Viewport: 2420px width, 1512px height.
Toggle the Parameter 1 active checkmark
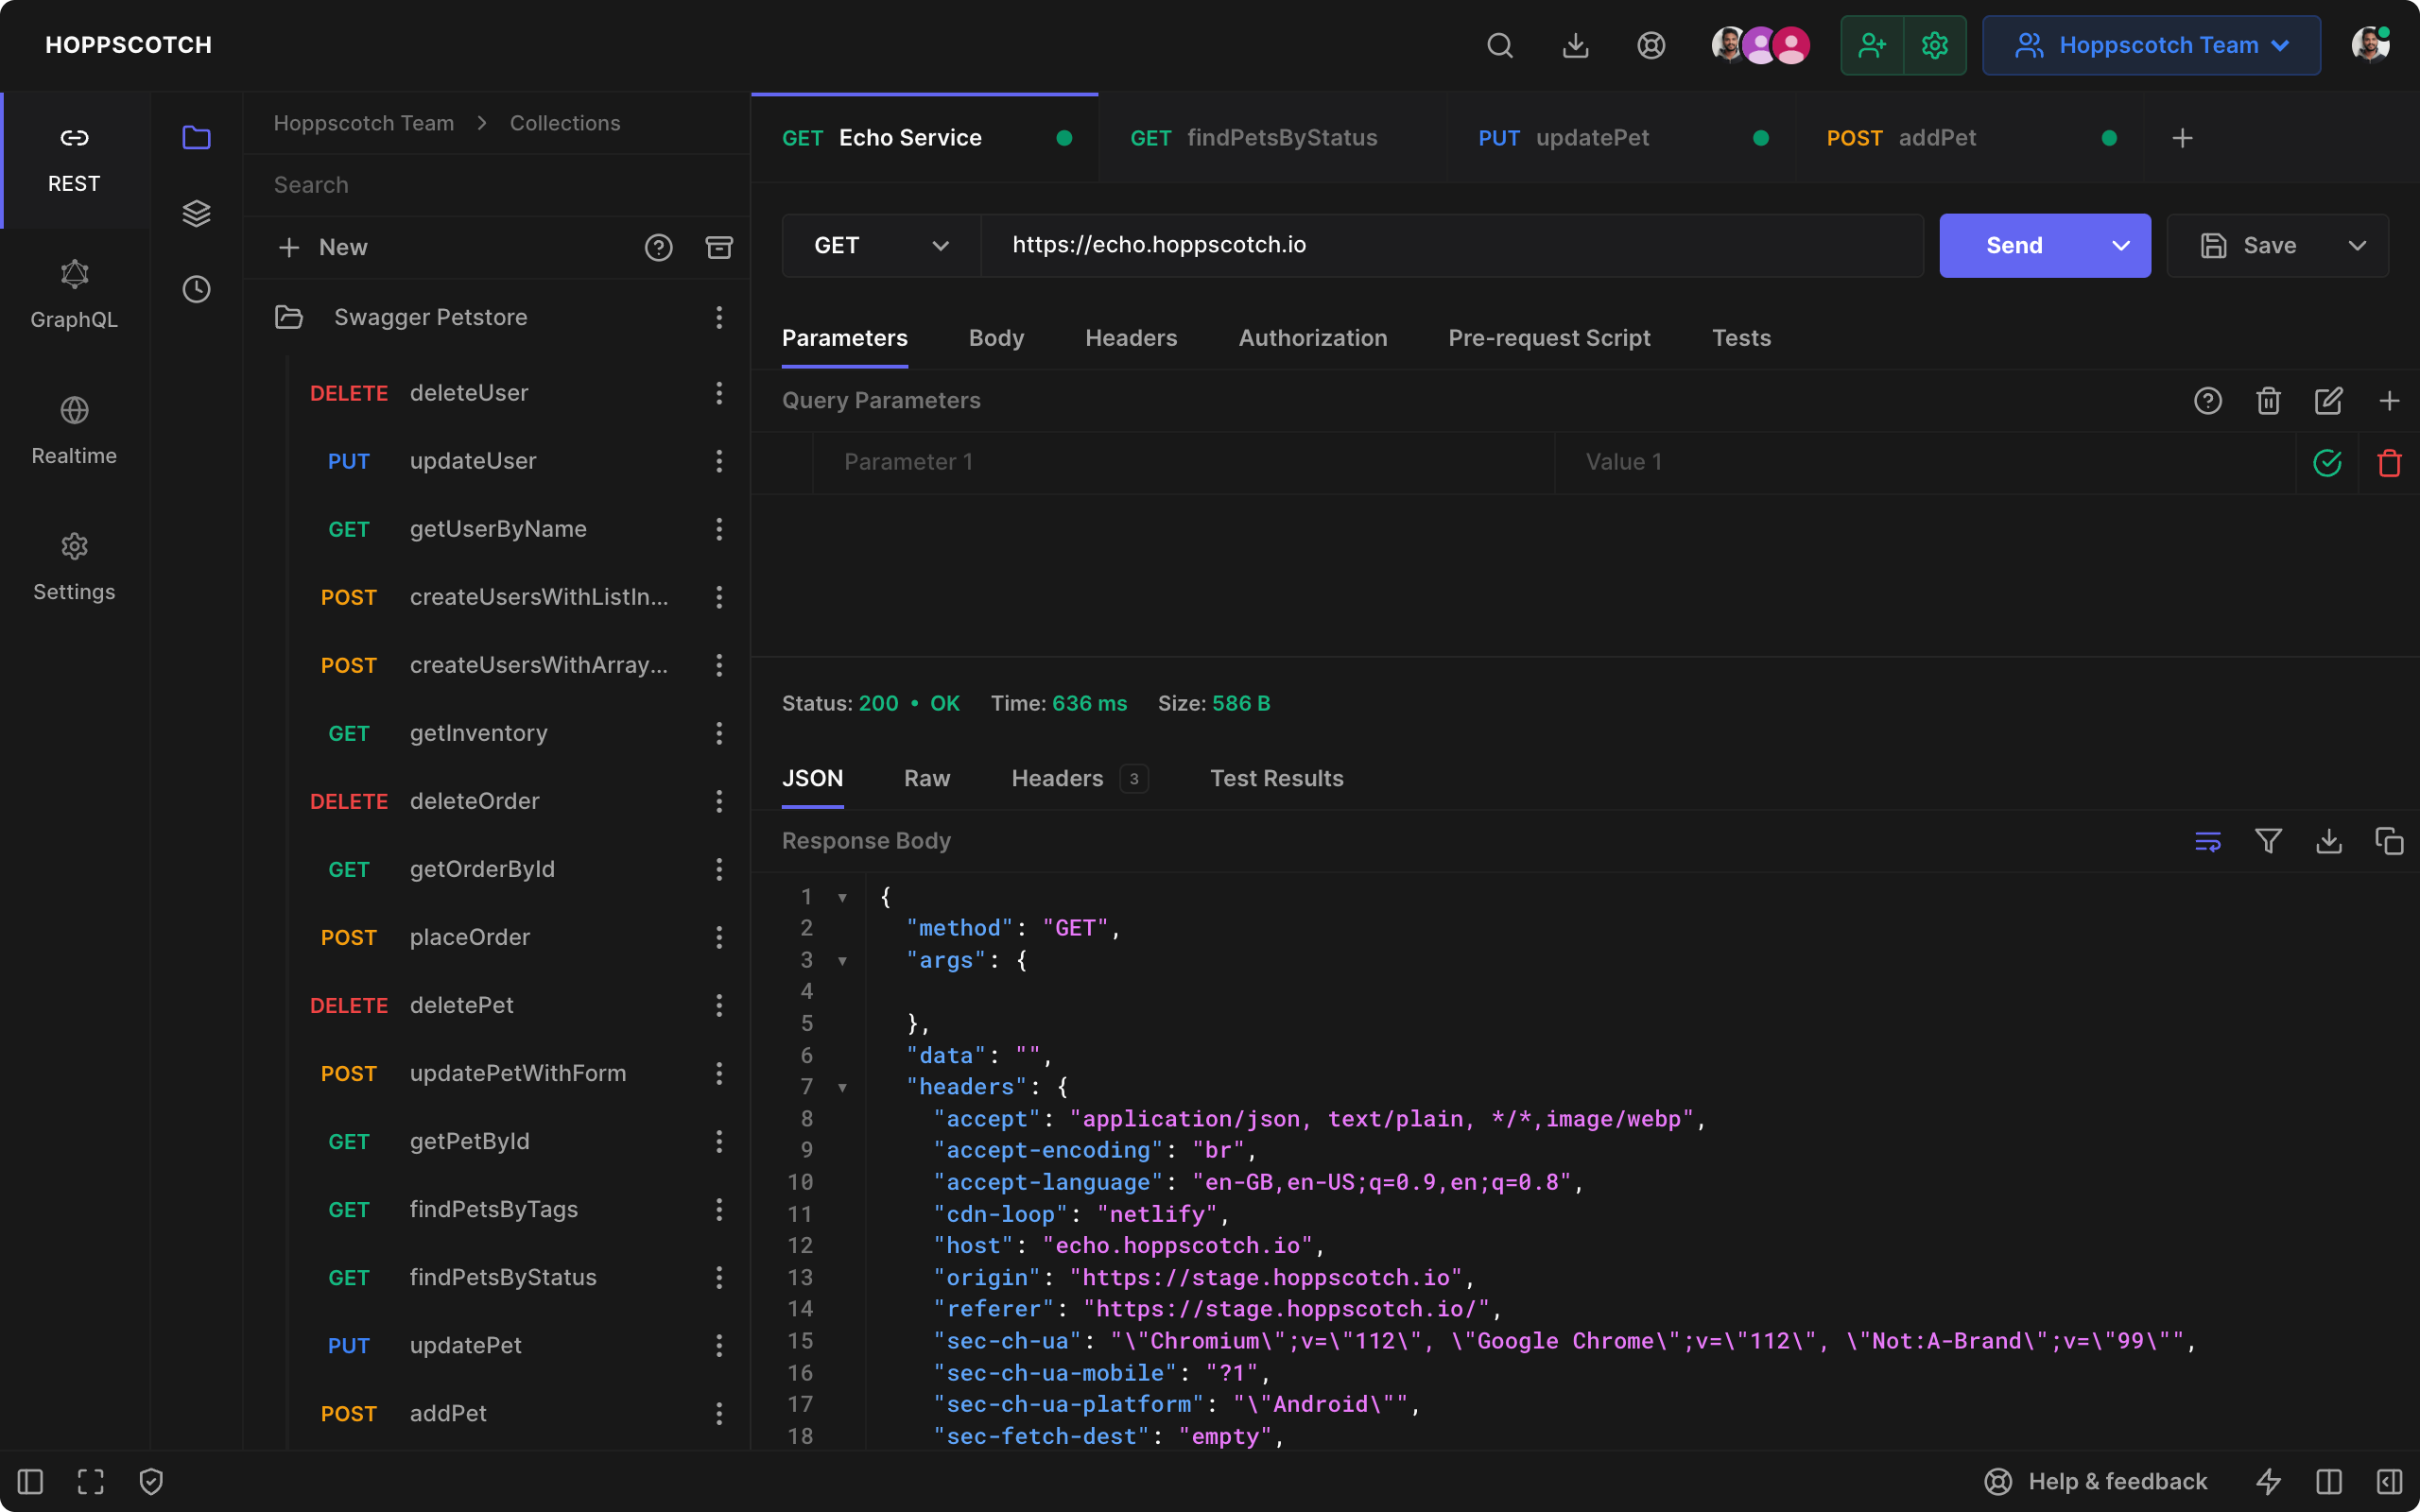[x=2327, y=463]
